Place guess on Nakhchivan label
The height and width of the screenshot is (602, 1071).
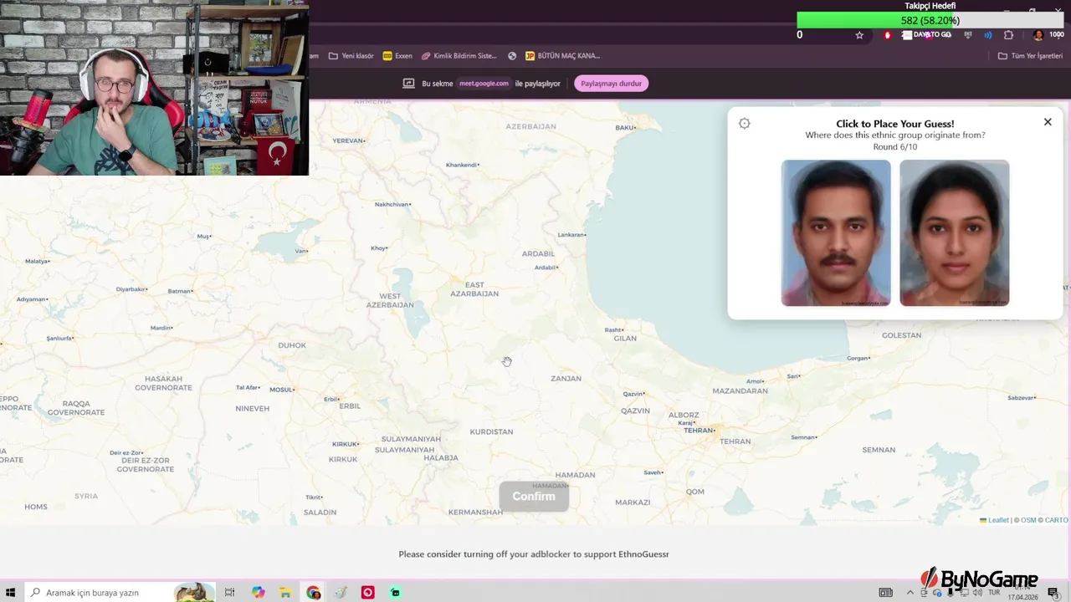click(x=392, y=204)
